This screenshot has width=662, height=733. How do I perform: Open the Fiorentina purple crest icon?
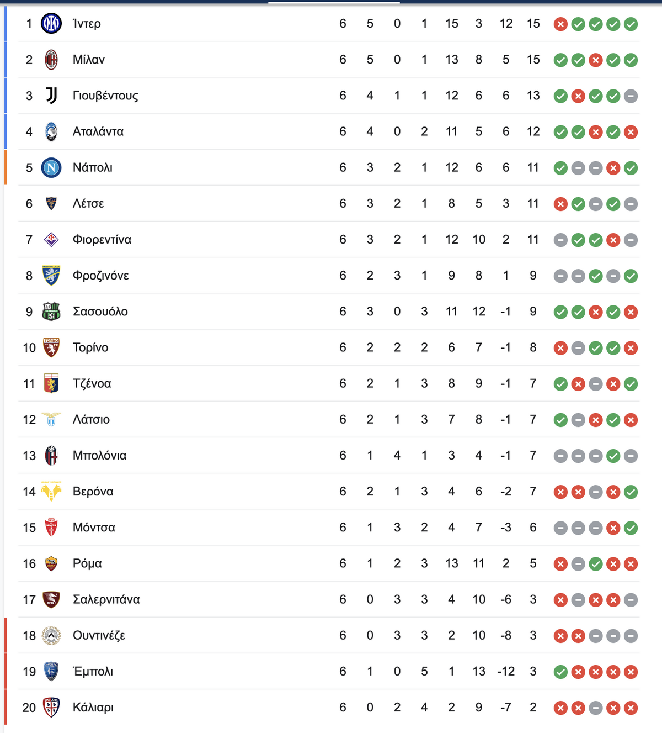pyautogui.click(x=51, y=239)
